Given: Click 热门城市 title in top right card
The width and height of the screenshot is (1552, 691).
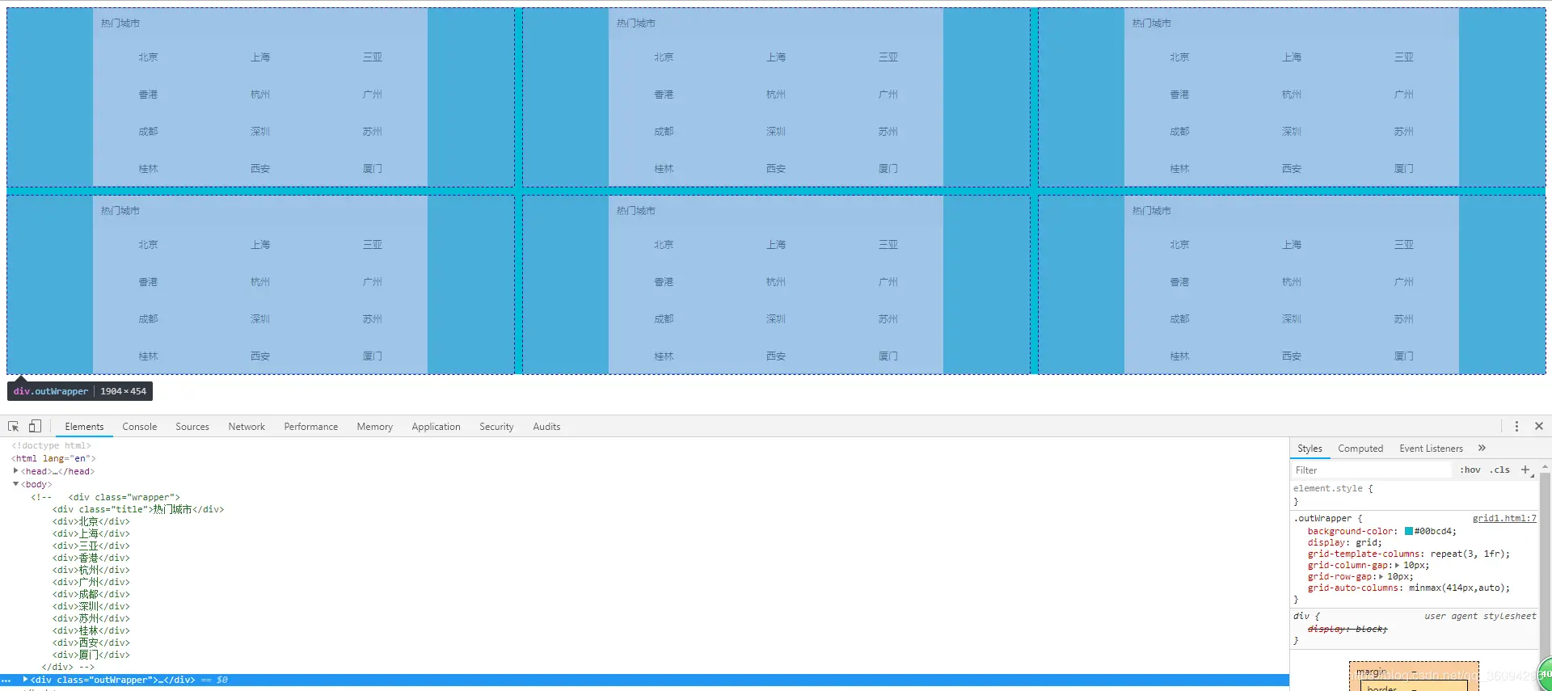Looking at the screenshot, I should pyautogui.click(x=1151, y=23).
